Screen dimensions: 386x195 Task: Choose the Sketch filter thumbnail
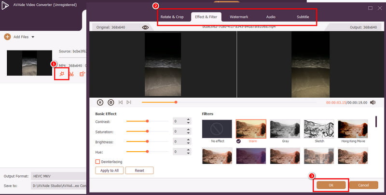click(319, 129)
